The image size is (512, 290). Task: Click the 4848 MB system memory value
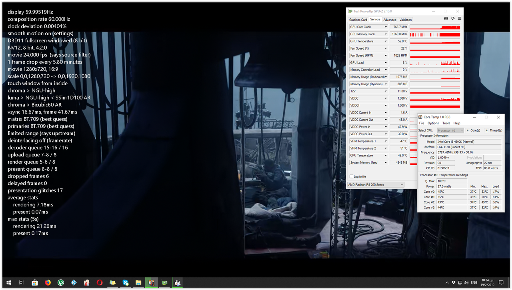(399, 162)
